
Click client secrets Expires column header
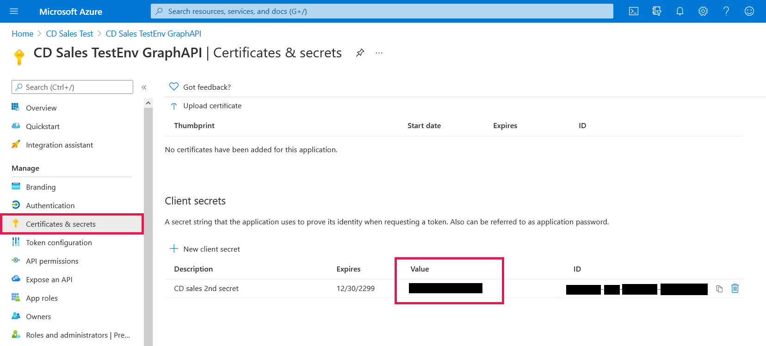point(348,269)
